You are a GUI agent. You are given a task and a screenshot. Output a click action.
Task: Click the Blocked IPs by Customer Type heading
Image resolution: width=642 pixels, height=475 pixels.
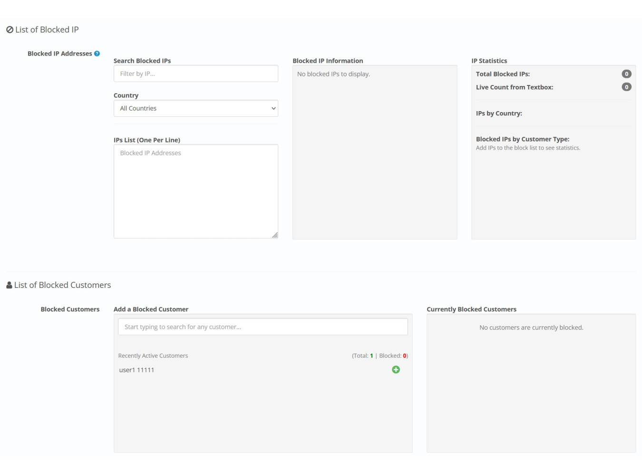(522, 139)
